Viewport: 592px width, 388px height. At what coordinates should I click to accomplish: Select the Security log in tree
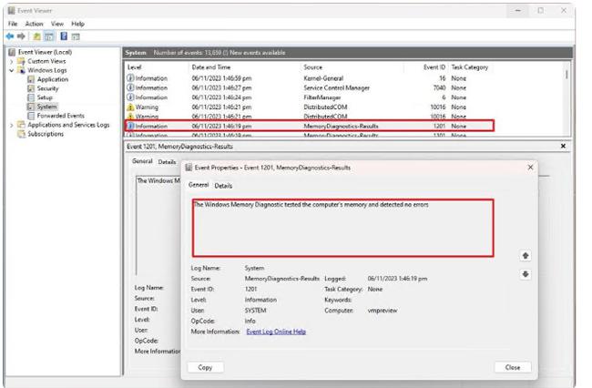[47, 88]
